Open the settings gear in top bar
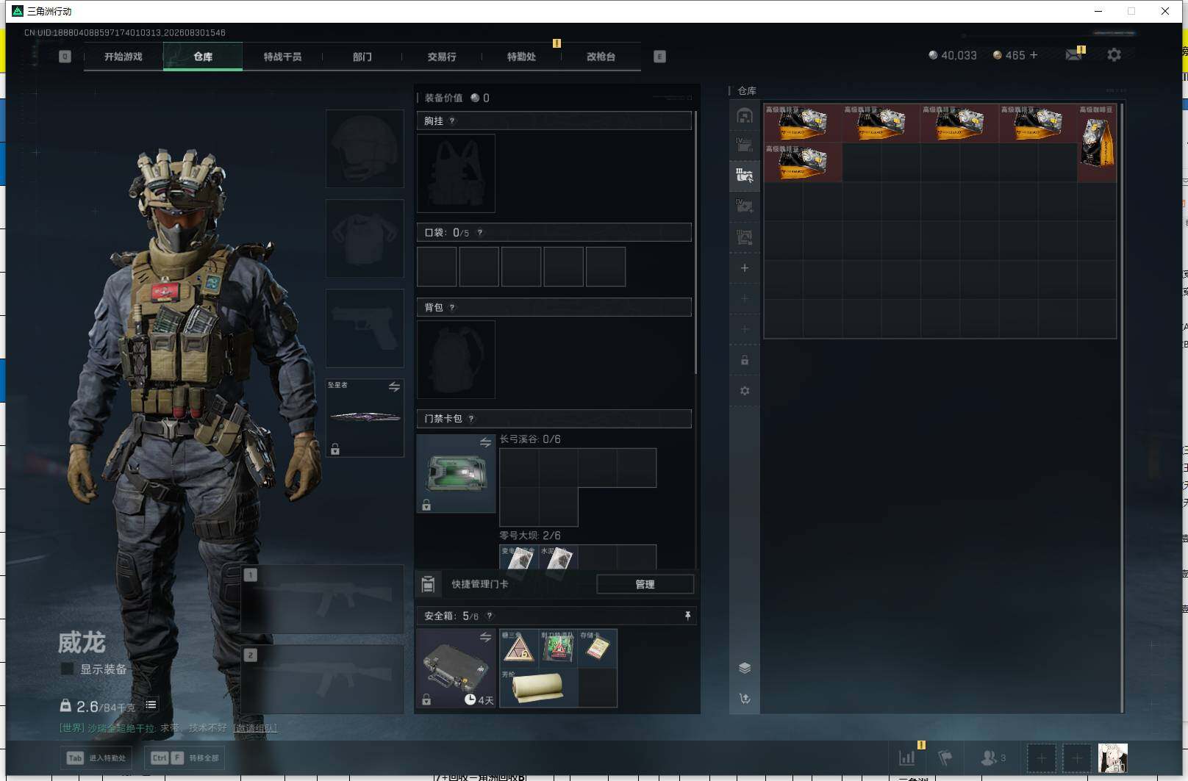The width and height of the screenshot is (1188, 781). click(x=1114, y=55)
